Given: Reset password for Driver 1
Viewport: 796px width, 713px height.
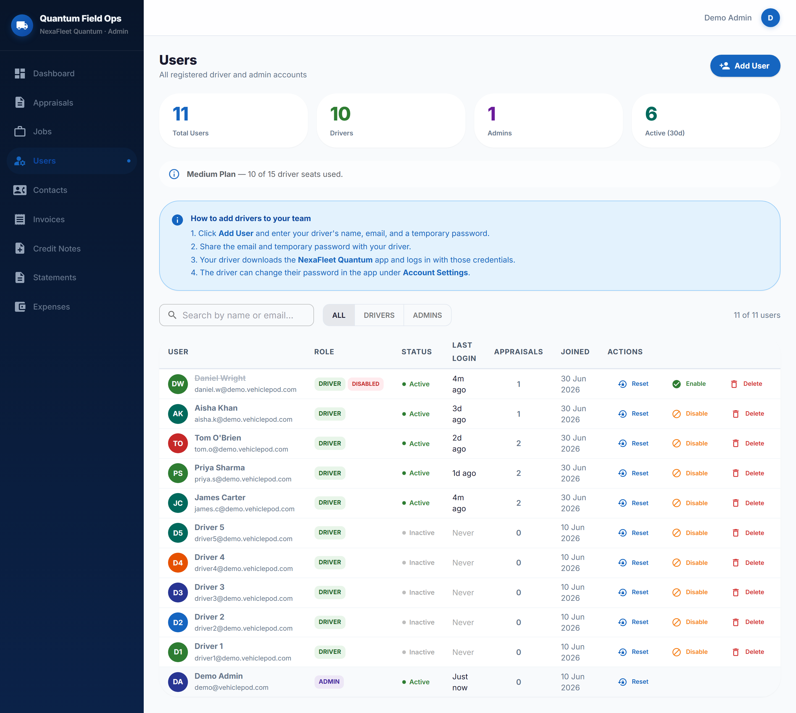Looking at the screenshot, I should coord(633,652).
